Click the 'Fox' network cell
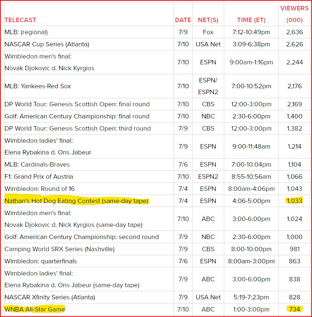This screenshot has height=317, width=312. click(208, 32)
